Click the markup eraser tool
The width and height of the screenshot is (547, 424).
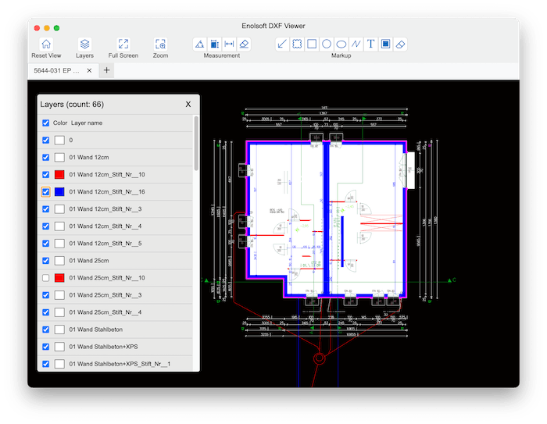point(400,45)
